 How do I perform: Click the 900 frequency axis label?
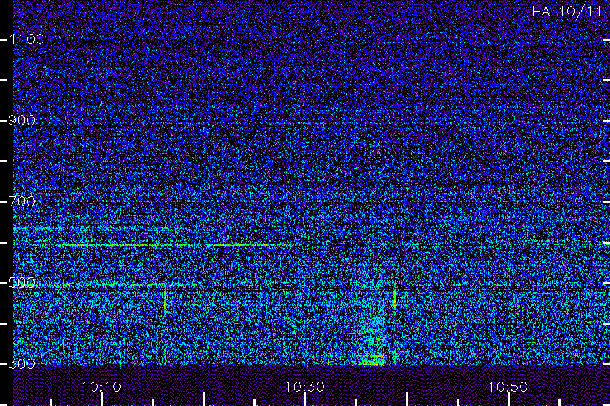point(22,120)
